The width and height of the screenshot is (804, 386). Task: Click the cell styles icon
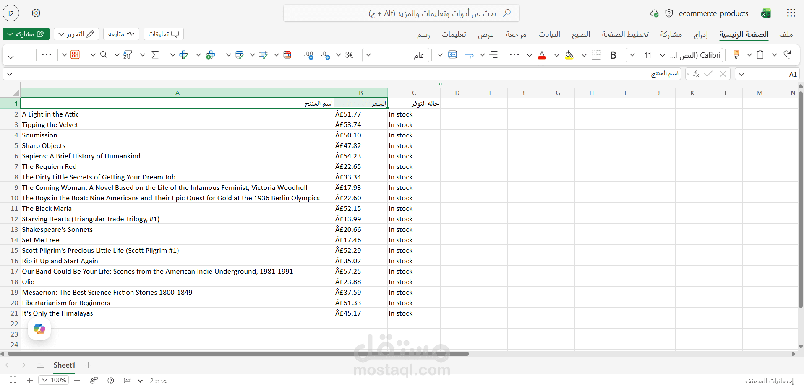click(x=264, y=54)
